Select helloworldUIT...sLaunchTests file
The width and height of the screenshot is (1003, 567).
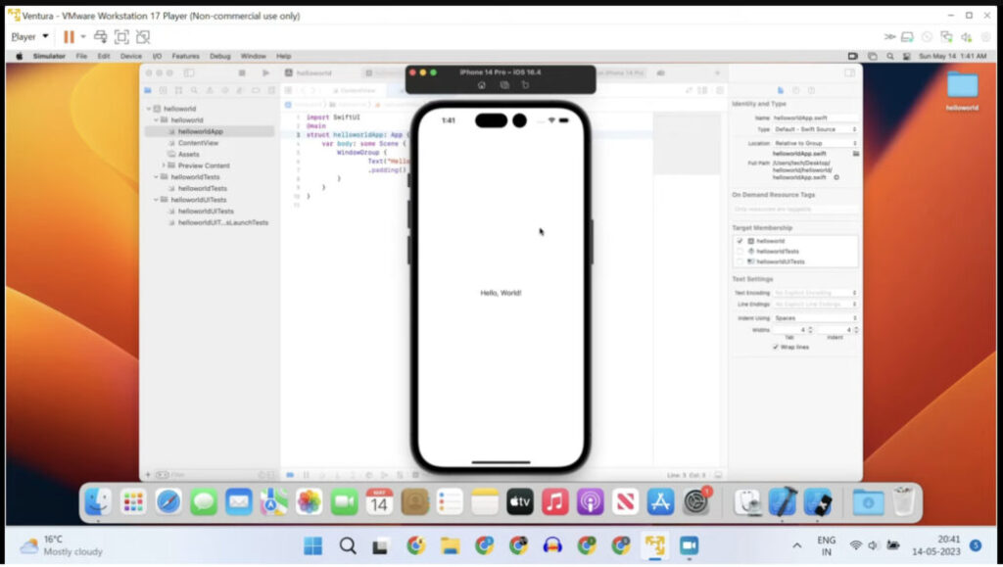point(223,222)
